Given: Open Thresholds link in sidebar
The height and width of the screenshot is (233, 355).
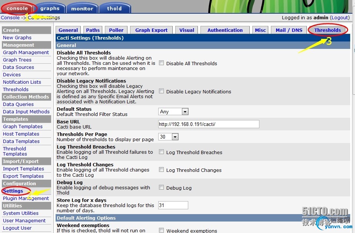Looking at the screenshot, I should [16, 89].
